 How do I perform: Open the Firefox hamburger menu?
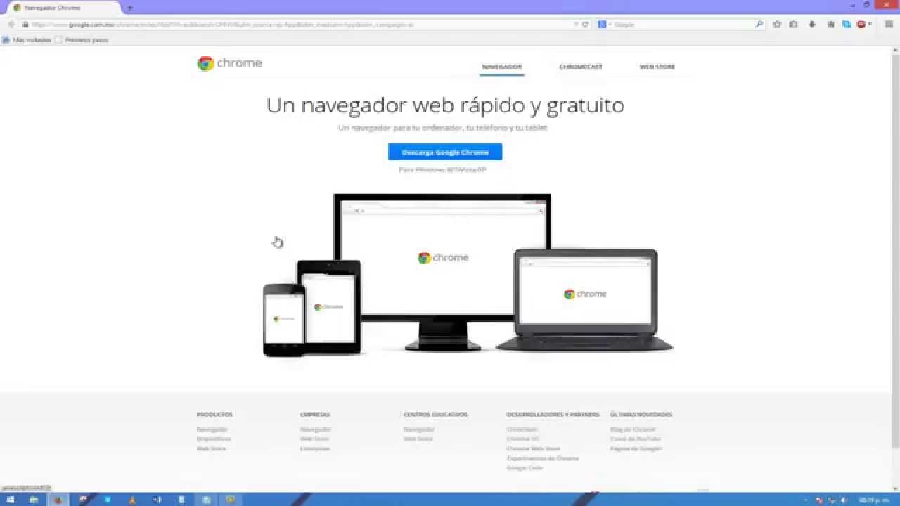click(x=887, y=24)
